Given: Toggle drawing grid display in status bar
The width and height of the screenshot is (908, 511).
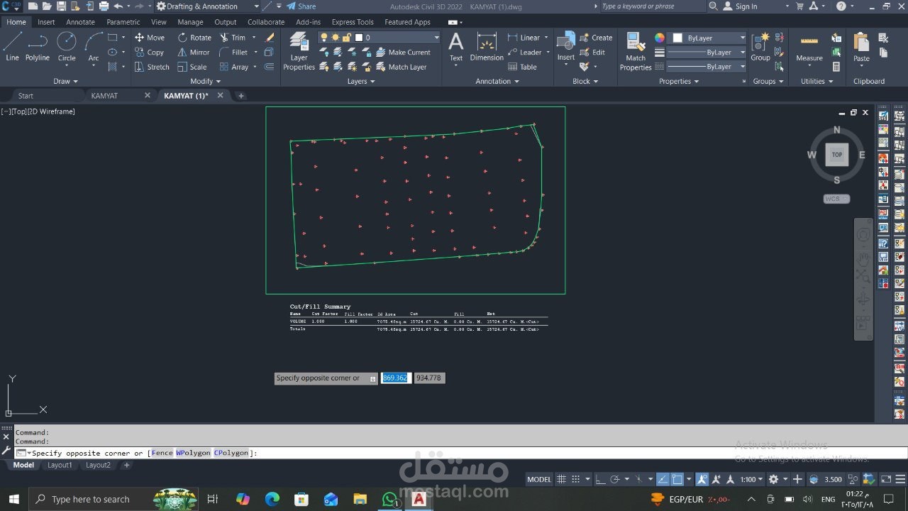Looking at the screenshot, I should click(x=561, y=479).
